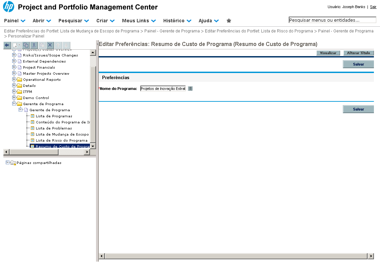This screenshot has height=265, width=380.
Task: Click the HP logo
Action: point(8,7)
